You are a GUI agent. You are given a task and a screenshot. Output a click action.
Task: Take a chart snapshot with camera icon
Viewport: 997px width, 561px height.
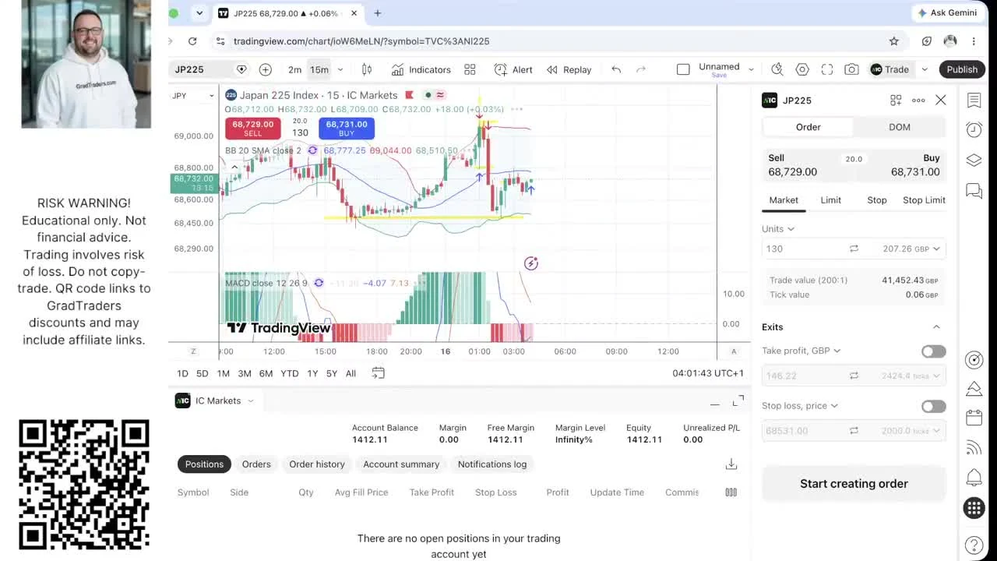click(x=852, y=69)
